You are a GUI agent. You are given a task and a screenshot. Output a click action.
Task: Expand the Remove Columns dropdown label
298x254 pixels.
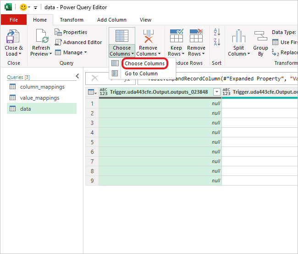coord(148,51)
